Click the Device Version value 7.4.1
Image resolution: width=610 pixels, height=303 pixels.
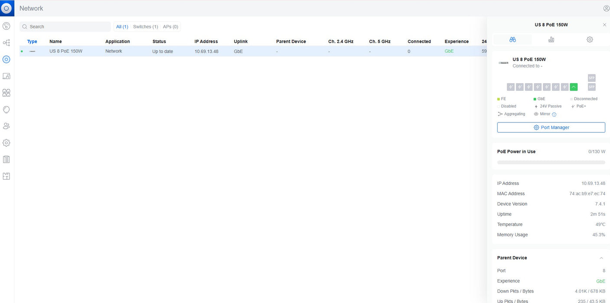coord(600,204)
